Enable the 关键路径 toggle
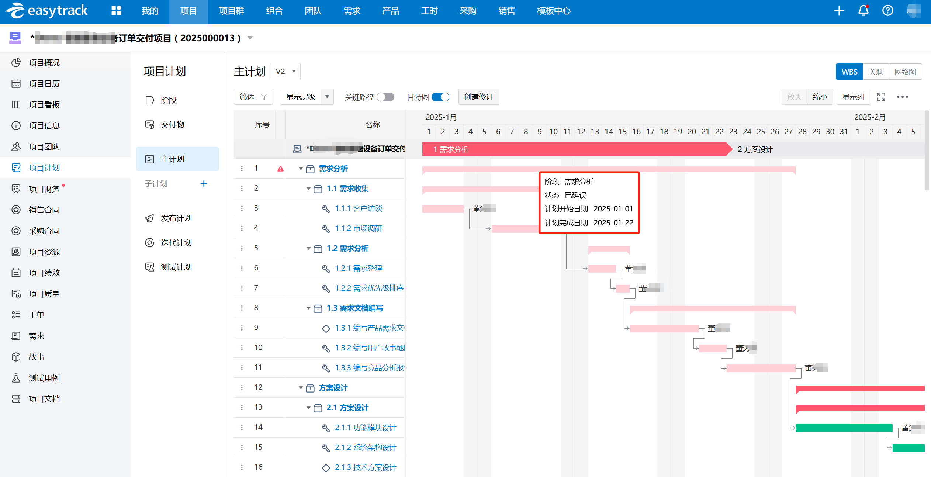The width and height of the screenshot is (931, 477). pyautogui.click(x=385, y=97)
